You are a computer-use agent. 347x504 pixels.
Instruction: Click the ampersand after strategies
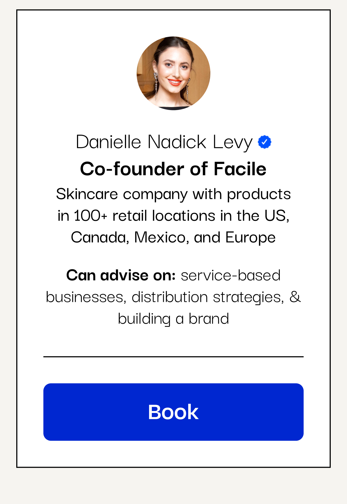(295, 297)
